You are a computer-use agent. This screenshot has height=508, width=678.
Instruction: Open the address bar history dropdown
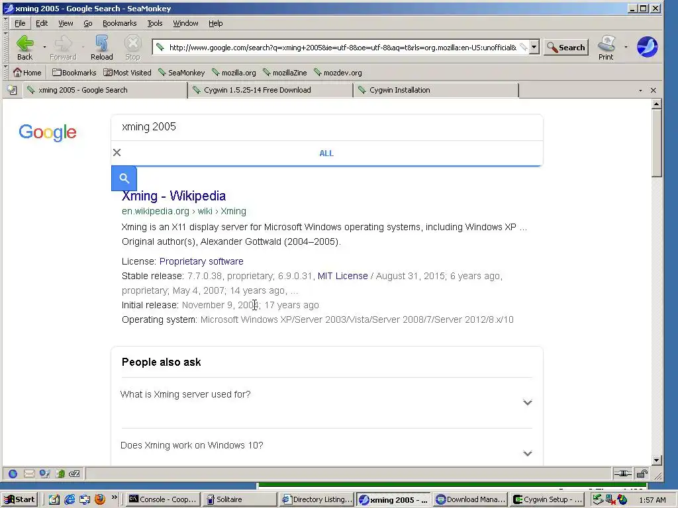point(534,47)
